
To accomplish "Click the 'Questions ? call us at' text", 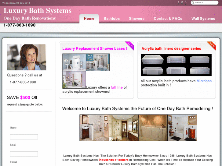I will [x=24, y=75].
